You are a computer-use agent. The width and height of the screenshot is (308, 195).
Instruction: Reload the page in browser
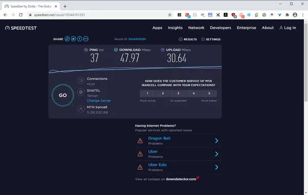21,15
